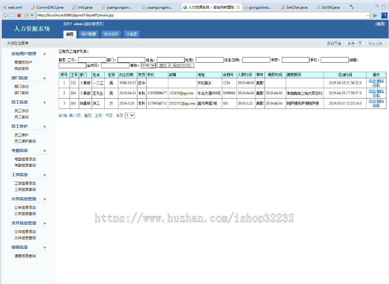
Task: Click the refresh page icon in browser toolbar
Action: (x=26, y=15)
